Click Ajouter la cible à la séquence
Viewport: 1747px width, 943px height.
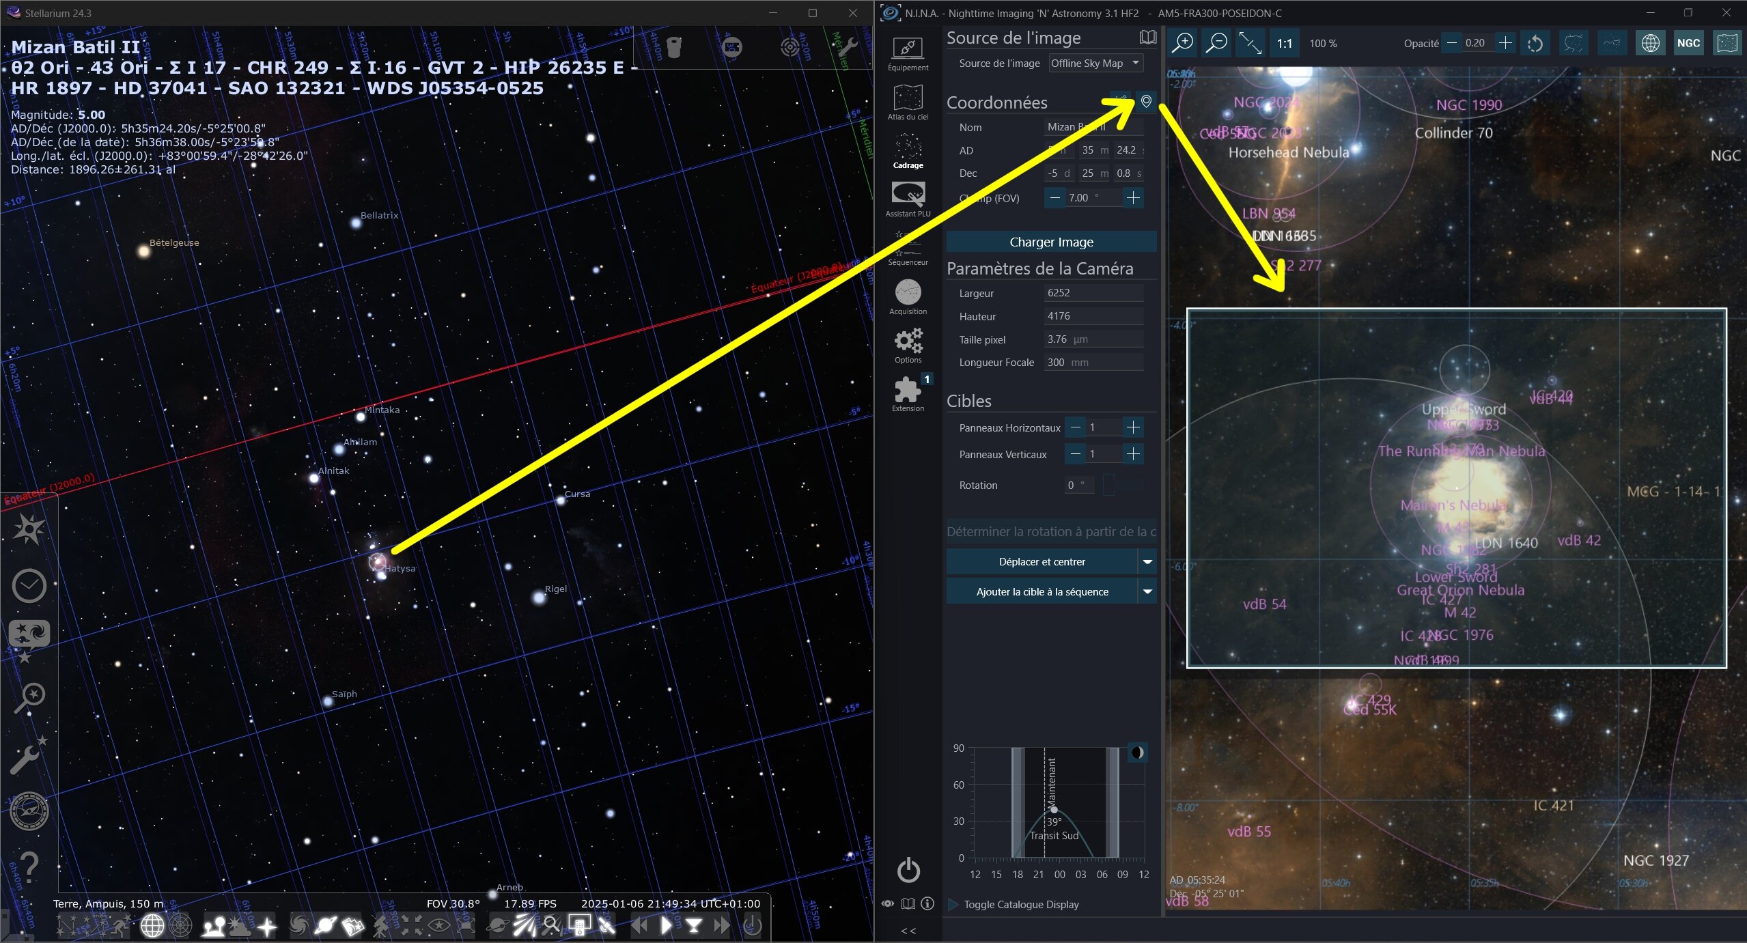[1042, 592]
